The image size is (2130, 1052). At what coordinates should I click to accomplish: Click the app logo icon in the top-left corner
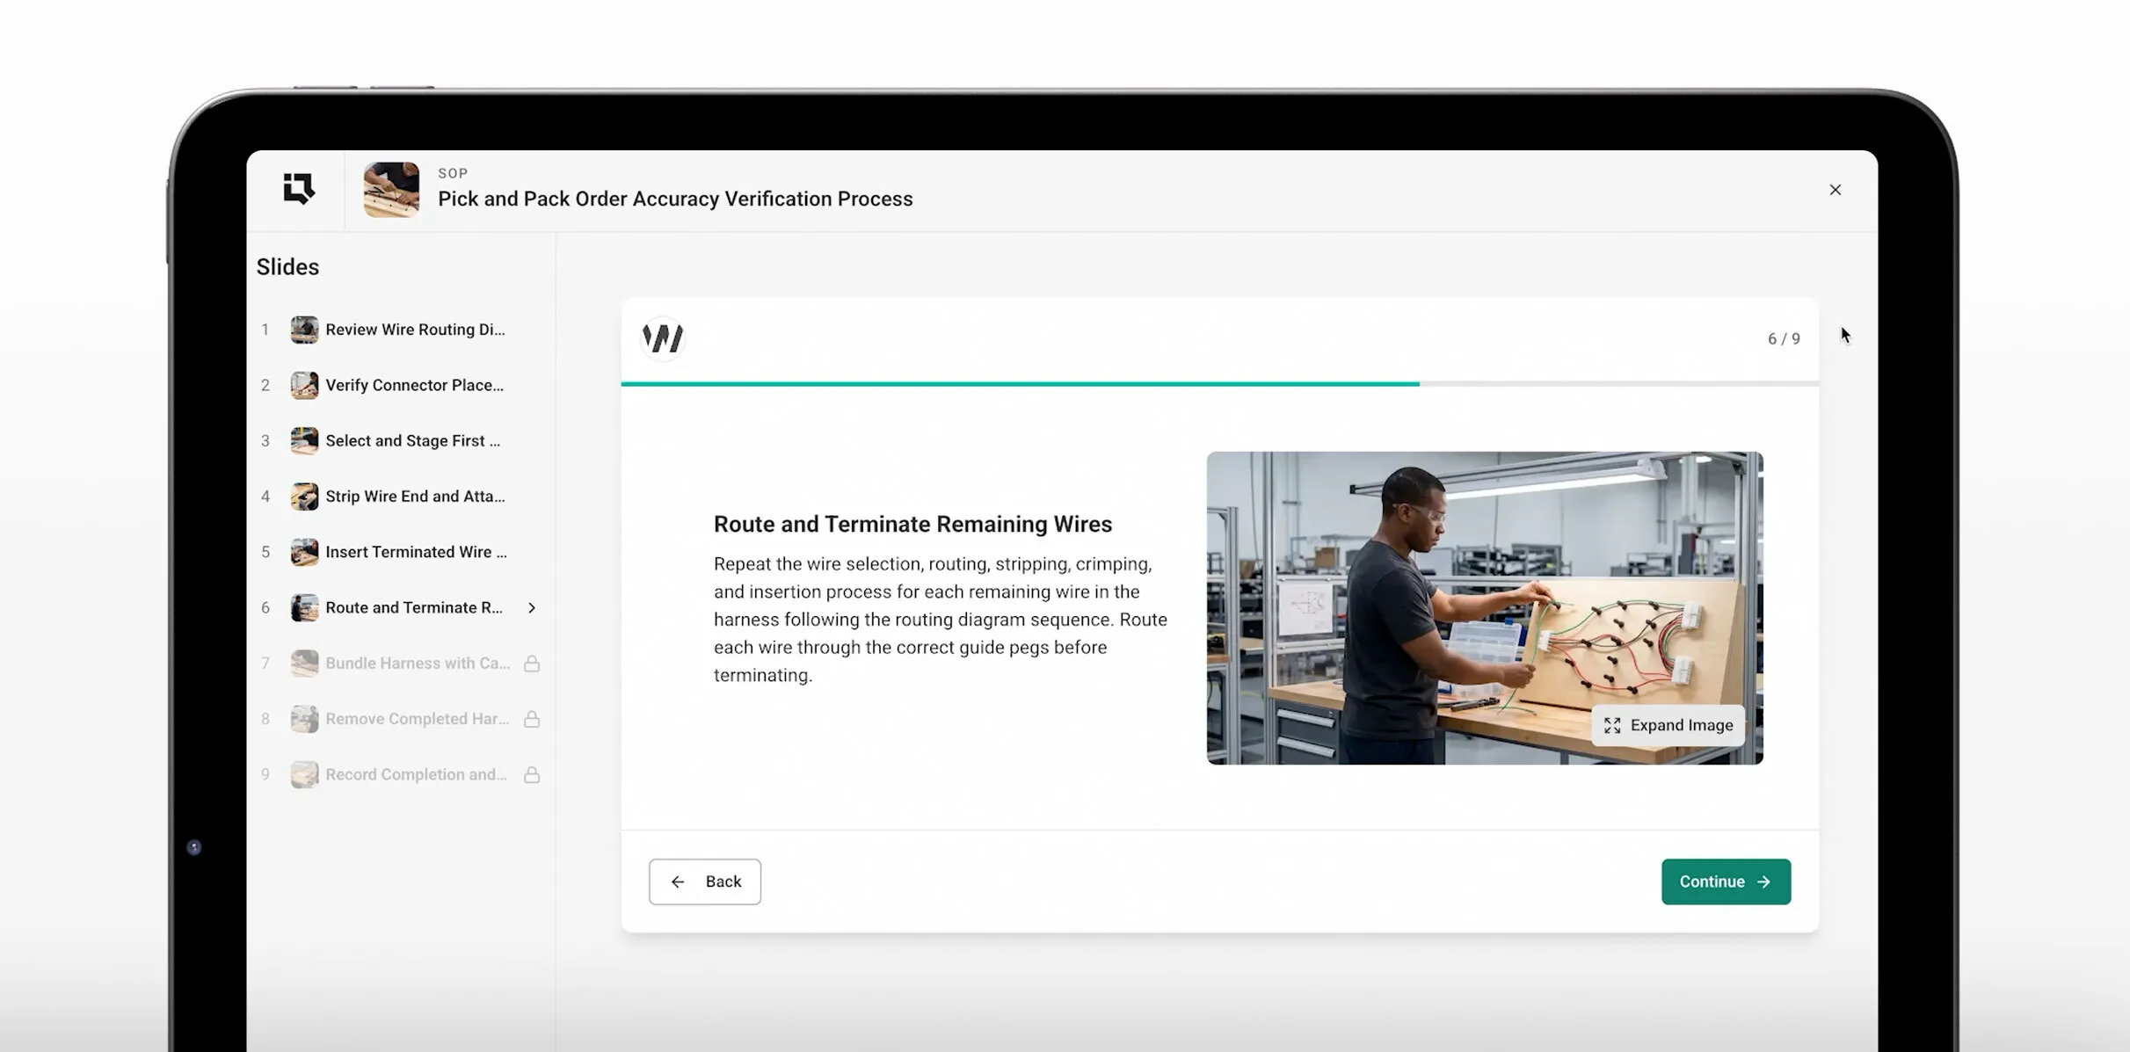297,189
